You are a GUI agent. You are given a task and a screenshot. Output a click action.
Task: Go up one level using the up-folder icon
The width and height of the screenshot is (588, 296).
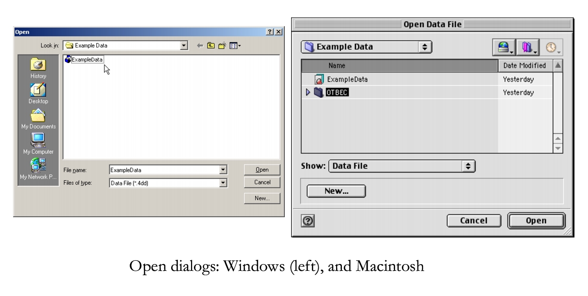pyautogui.click(x=211, y=46)
